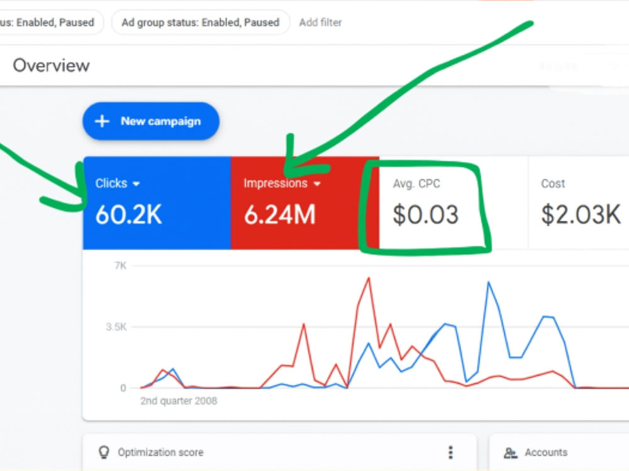Image resolution: width=629 pixels, height=471 pixels.
Task: Open the Impressions metric dropdown arrow
Action: 317,184
